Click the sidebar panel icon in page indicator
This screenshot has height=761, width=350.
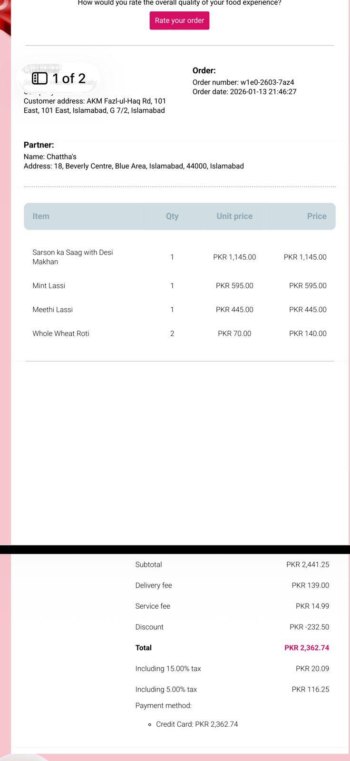pos(39,78)
